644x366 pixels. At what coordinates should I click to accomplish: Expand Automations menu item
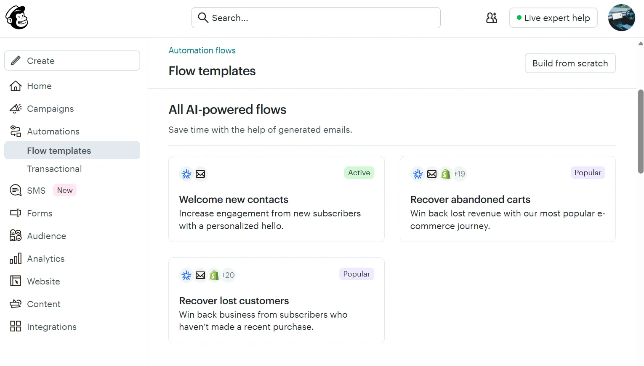[53, 132]
